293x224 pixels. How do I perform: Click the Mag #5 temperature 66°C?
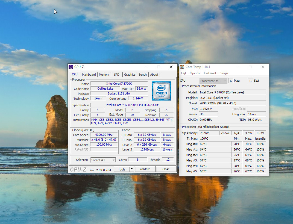[x=215, y=171]
